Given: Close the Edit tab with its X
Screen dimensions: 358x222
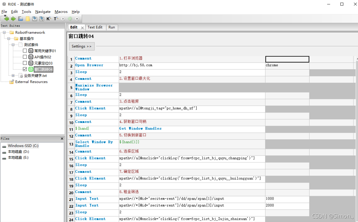Looking at the screenshot, I should (x=82, y=27).
